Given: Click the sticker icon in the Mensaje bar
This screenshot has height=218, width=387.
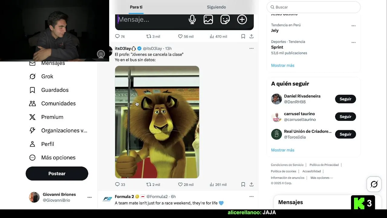Looking at the screenshot, I should click(x=225, y=20).
